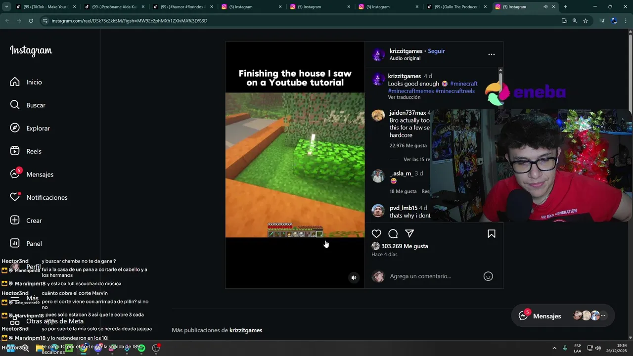Open Reels from the sidebar
The width and height of the screenshot is (633, 356).
click(x=26, y=151)
